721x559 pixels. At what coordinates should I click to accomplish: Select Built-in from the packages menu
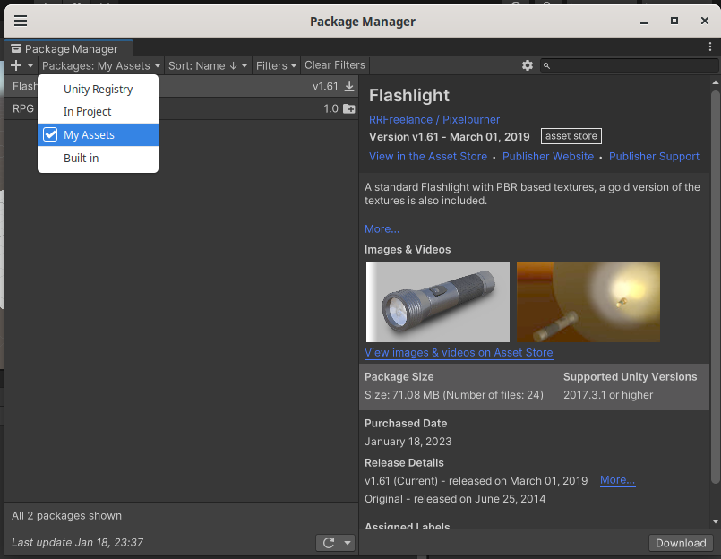coord(81,158)
